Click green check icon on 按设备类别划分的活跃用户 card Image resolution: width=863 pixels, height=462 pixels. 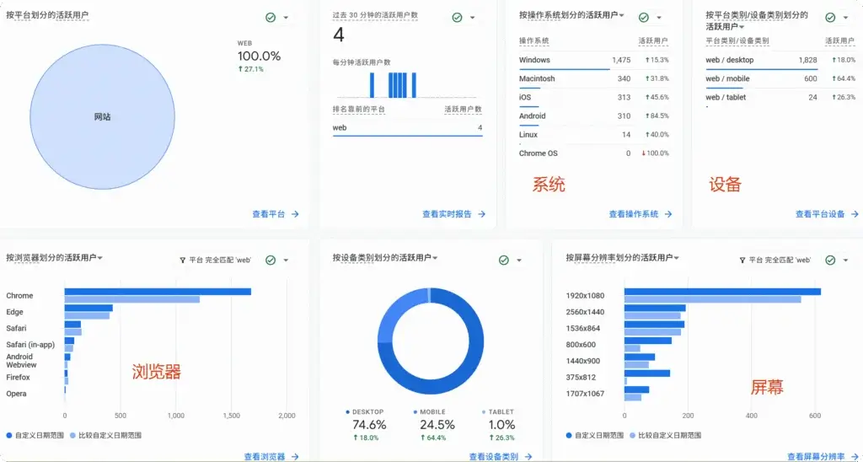(504, 260)
